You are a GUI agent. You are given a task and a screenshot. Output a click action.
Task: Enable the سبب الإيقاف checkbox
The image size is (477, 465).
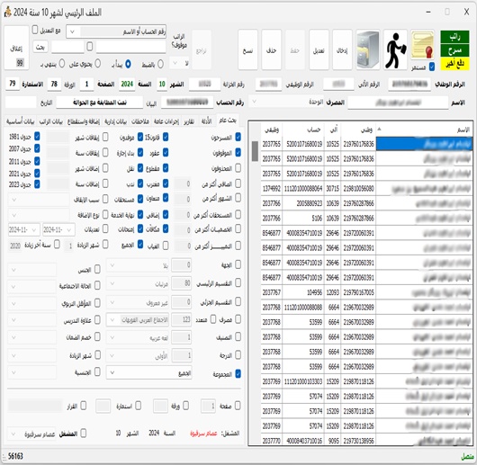click(105, 199)
